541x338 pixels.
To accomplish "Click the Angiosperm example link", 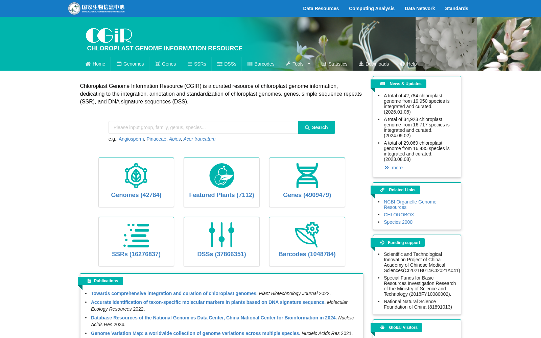I will point(131,139).
